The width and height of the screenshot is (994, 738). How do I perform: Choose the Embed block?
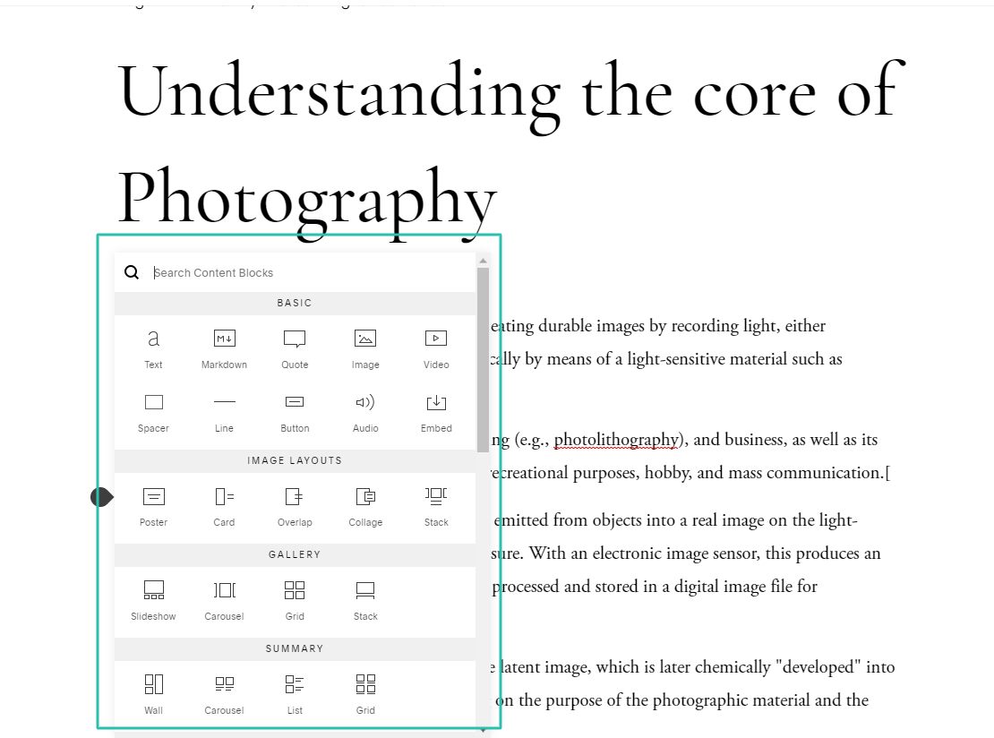click(436, 412)
